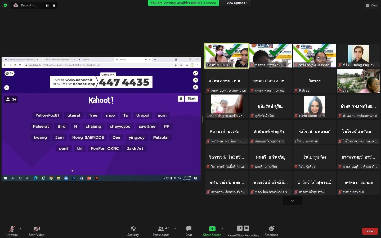This screenshot has width=381, height=238.
Task: Open PowerPoint from taskbar
Action: [x=89, y=178]
